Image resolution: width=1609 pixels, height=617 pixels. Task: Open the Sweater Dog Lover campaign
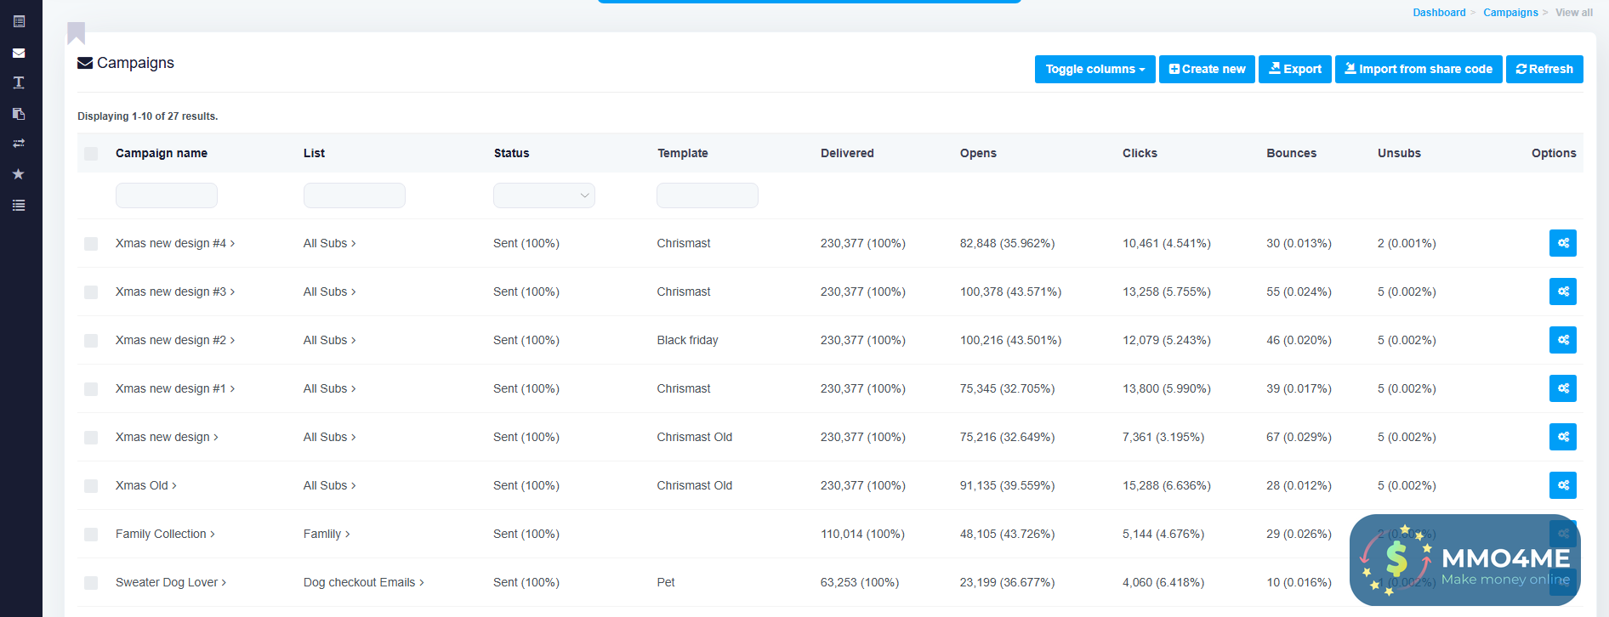(171, 582)
